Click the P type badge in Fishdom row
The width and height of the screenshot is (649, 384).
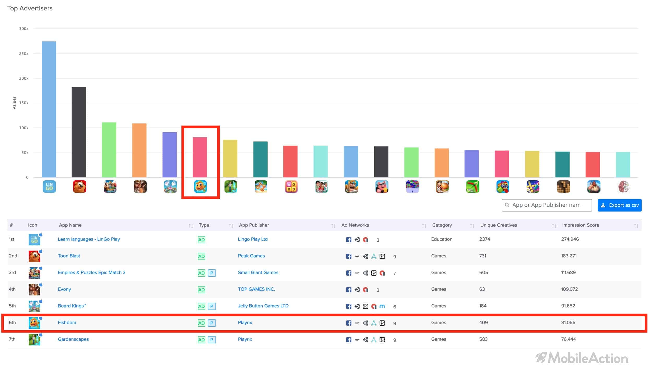(211, 323)
